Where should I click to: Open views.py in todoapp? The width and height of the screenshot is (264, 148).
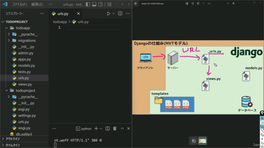tap(24, 84)
